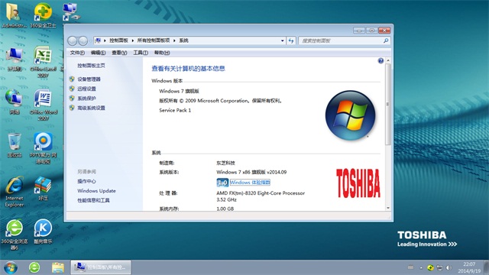Click the 搜索控制面板 search field

point(342,40)
